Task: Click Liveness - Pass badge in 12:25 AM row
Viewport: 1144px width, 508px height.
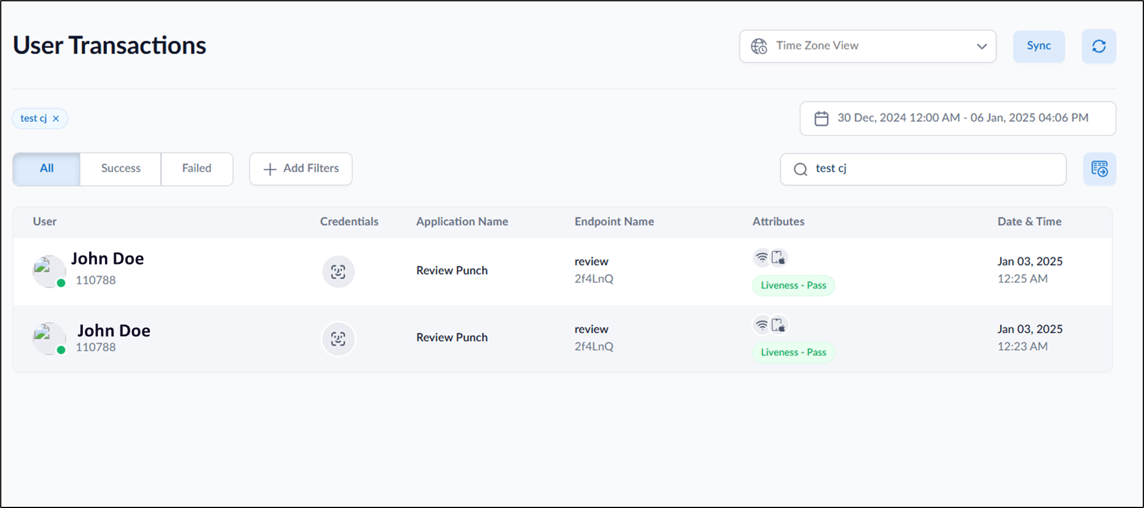Action: click(x=793, y=286)
